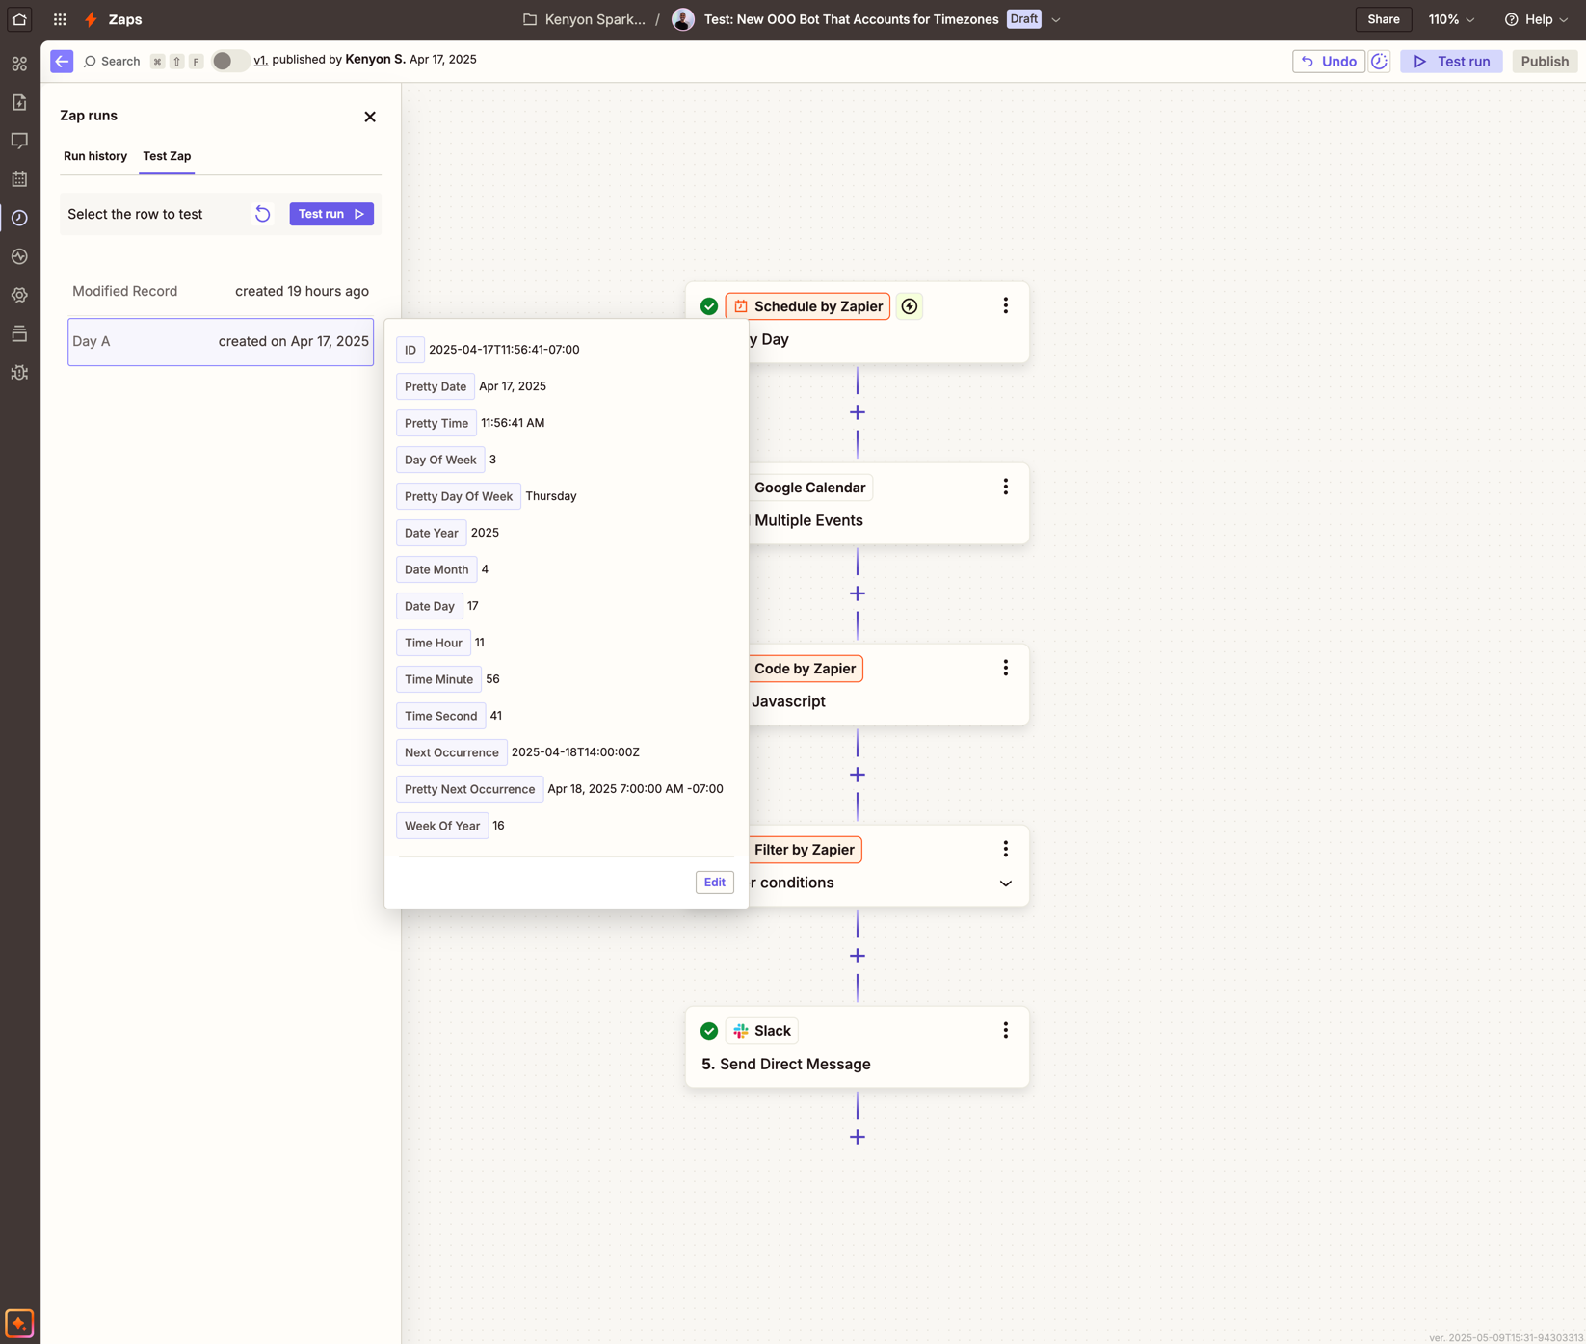1586x1344 pixels.
Task: Launch the AI copilot sparkle icon
Action: [19, 1323]
